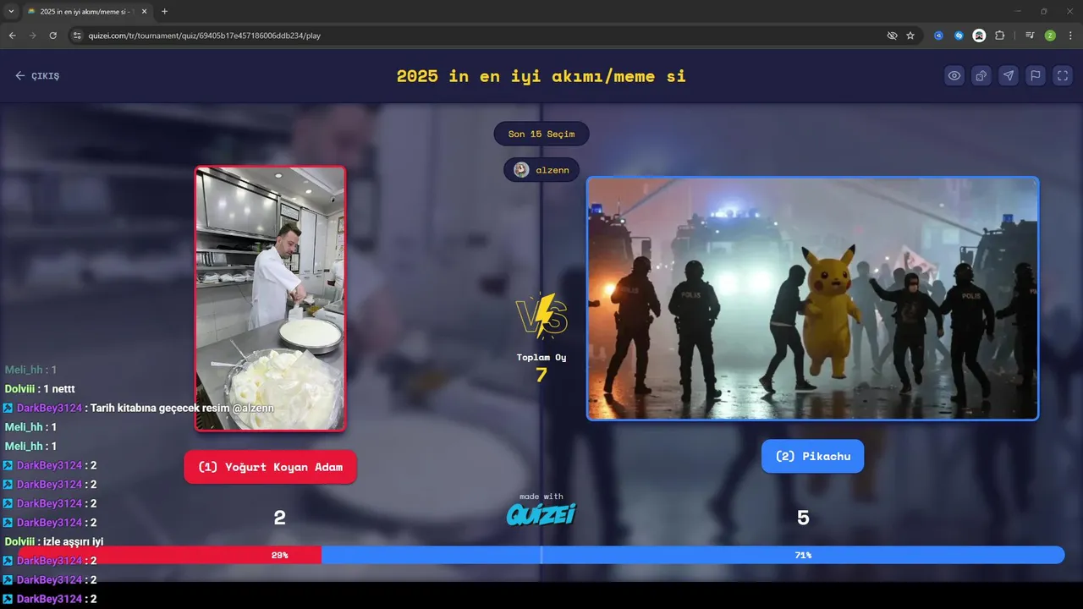Click the chat message 'izle aşşırı iyi'
The width and height of the screenshot is (1083, 609).
pyautogui.click(x=72, y=541)
